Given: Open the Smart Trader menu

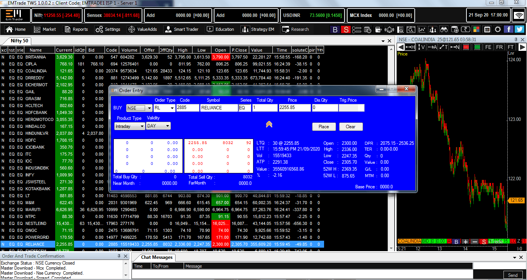Looking at the screenshot, I should (x=182, y=29).
